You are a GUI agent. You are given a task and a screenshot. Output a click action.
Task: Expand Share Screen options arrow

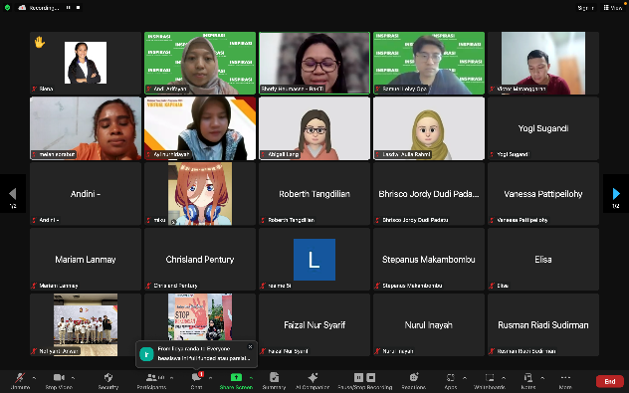pyautogui.click(x=251, y=378)
